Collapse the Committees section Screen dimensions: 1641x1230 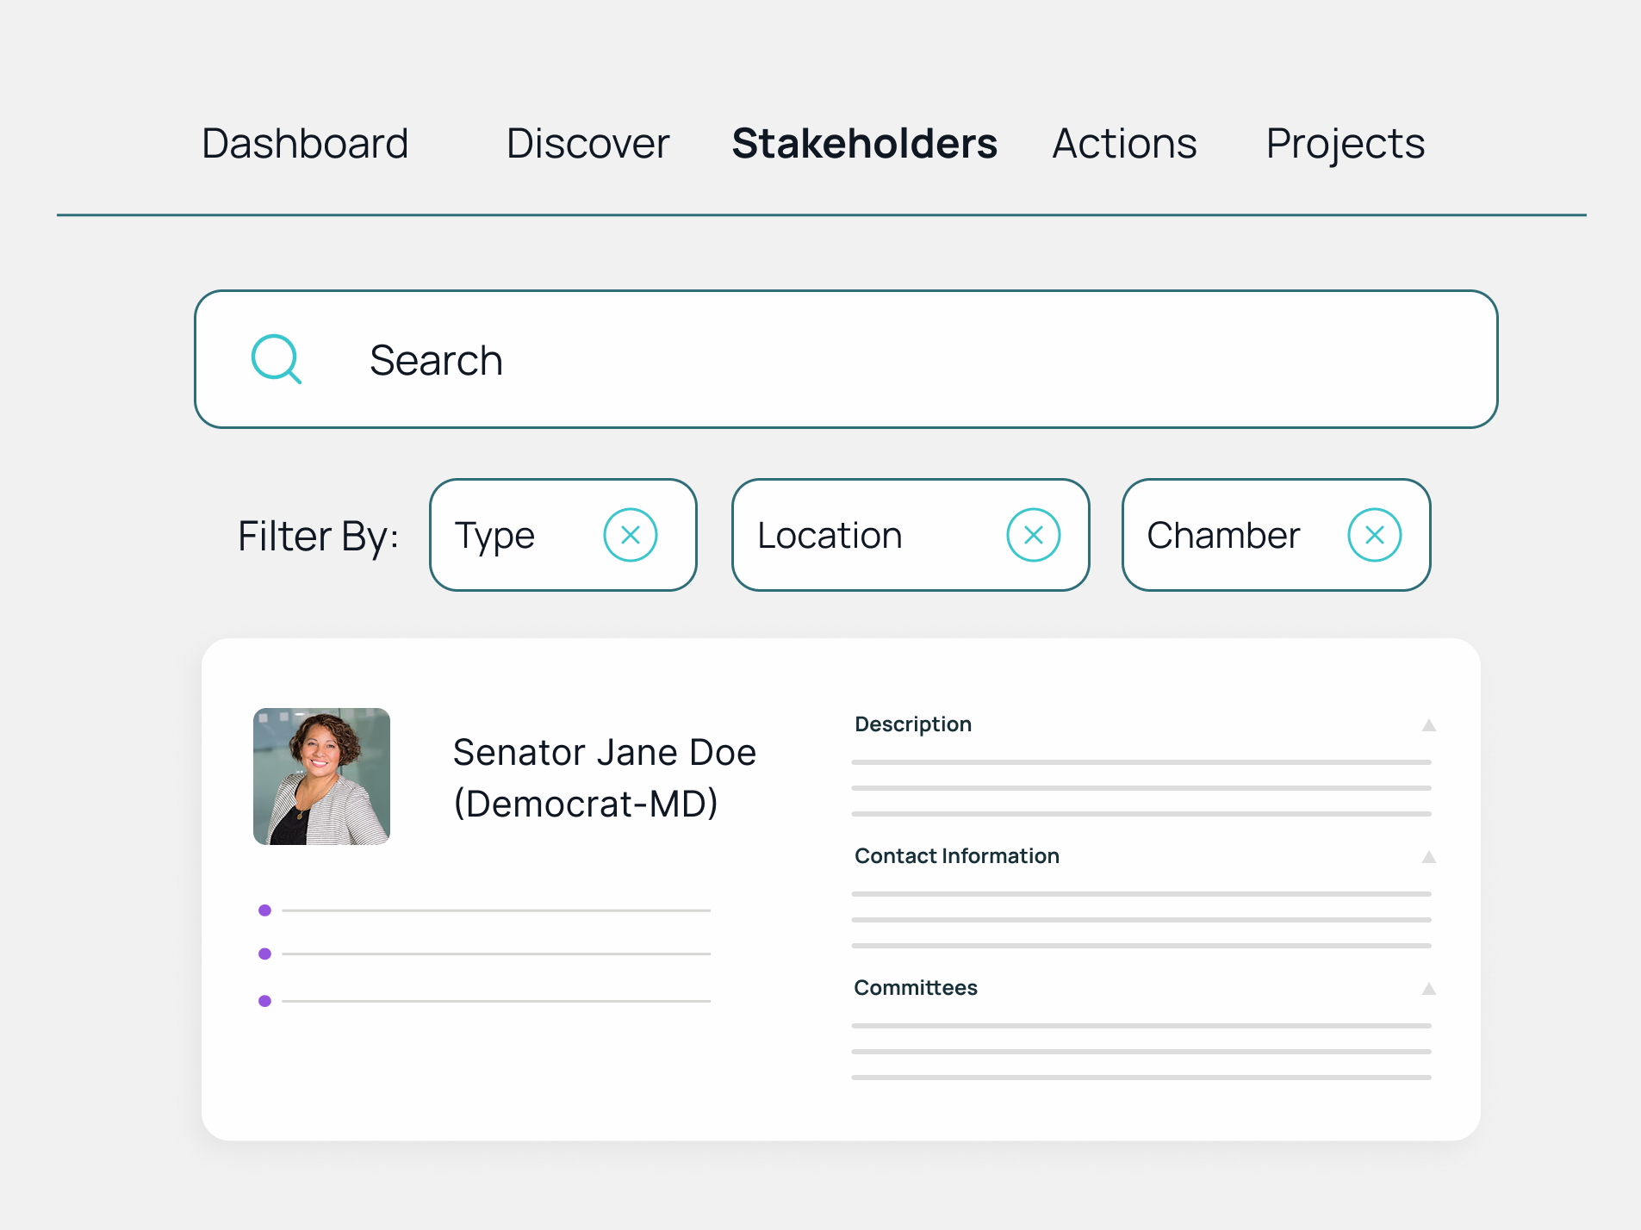[x=1427, y=989]
